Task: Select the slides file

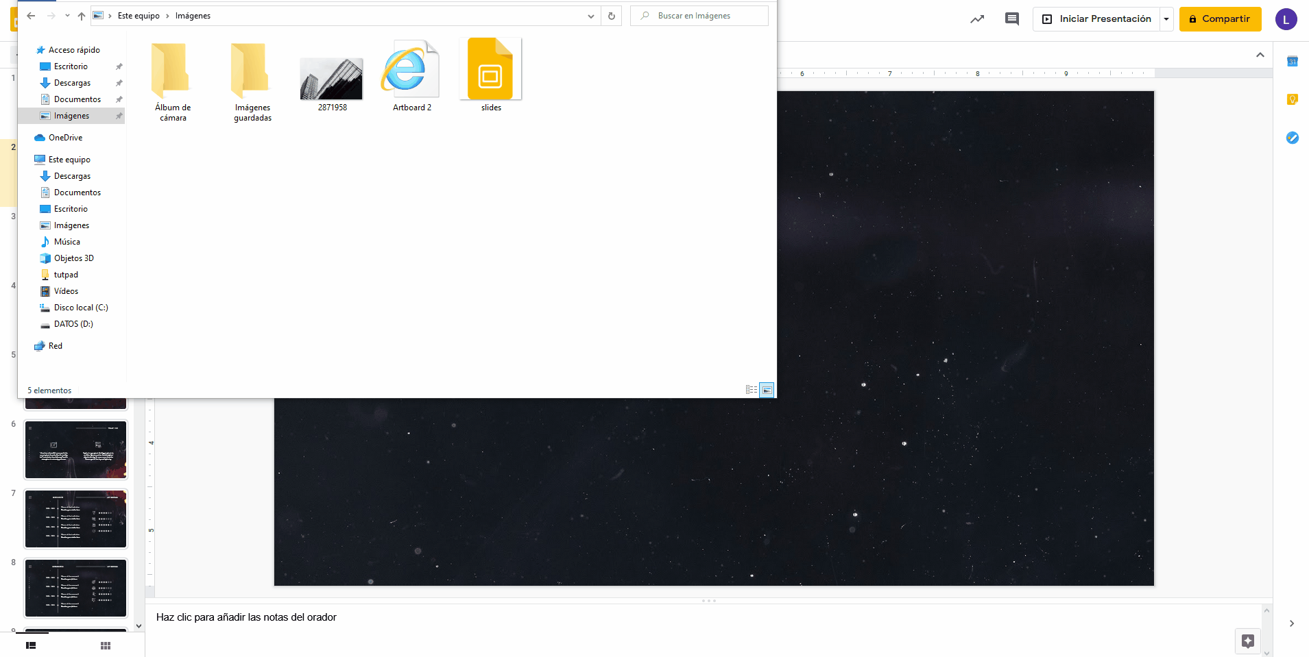Action: coord(491,74)
